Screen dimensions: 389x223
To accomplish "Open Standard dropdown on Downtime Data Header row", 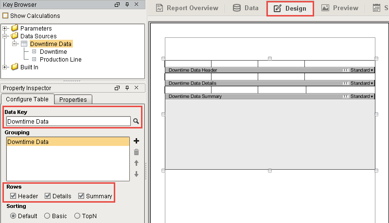I will (x=362, y=70).
